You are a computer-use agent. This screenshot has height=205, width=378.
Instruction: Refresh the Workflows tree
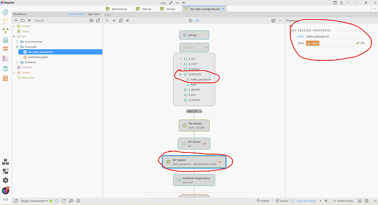click(98, 20)
